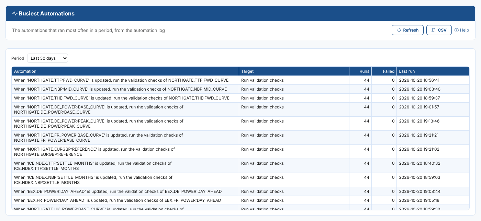Select the NORTHGATE.NBP:MID_CURVE automation row
Screen dimensions: 481x221
pyautogui.click(x=240, y=89)
